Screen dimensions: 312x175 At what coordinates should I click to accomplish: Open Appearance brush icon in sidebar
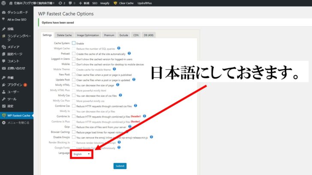pyautogui.click(x=3, y=78)
